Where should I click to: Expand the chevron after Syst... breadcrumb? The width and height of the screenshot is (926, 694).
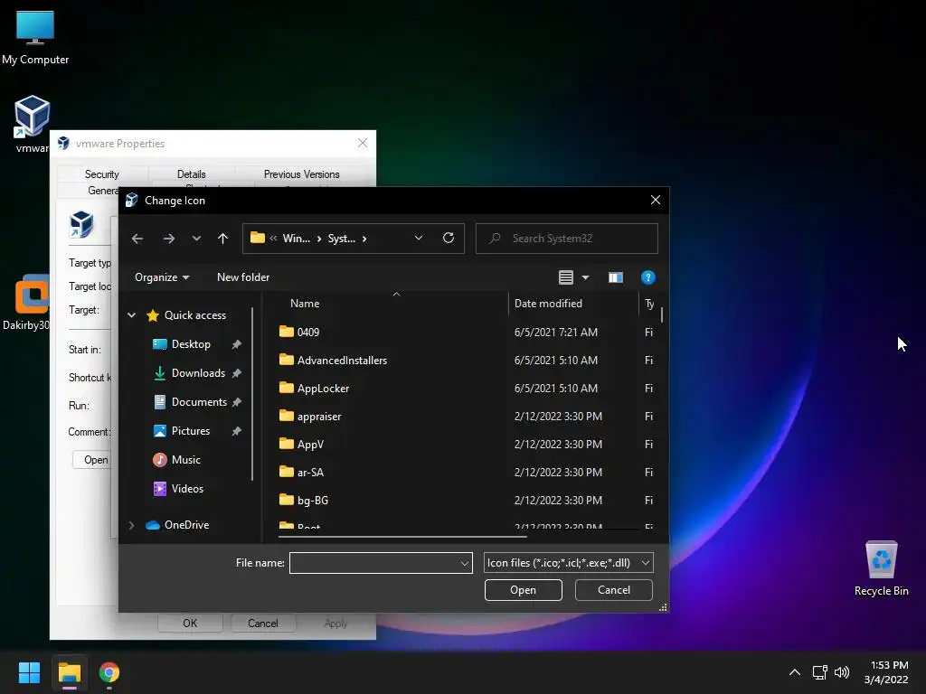[364, 239]
